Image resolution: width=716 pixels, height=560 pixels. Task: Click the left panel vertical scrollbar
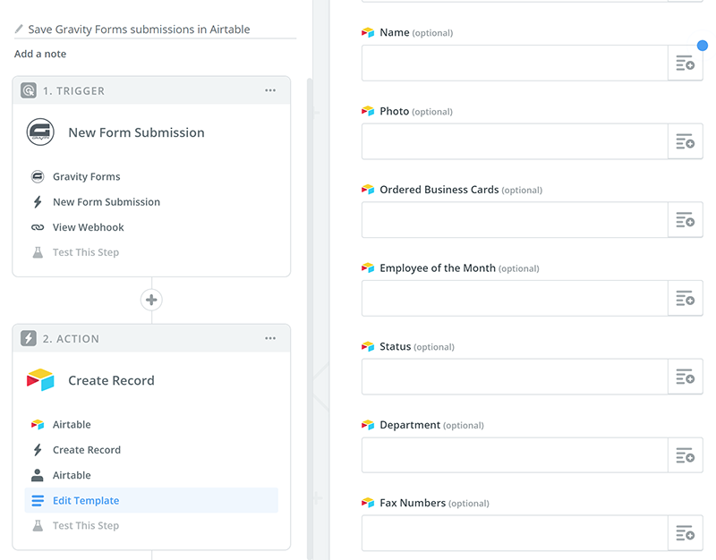[310, 318]
